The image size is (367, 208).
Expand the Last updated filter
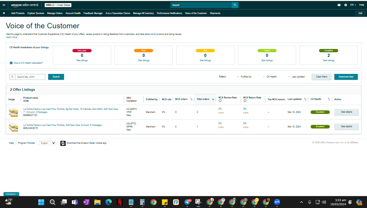[x=297, y=77]
